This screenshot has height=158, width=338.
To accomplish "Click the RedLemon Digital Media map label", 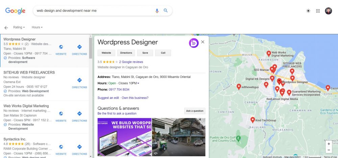I will tap(282, 99).
